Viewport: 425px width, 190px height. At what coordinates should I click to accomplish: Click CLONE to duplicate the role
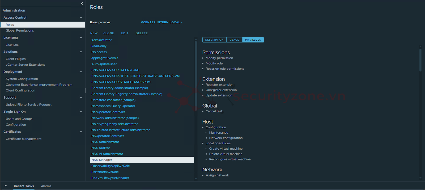(109, 33)
